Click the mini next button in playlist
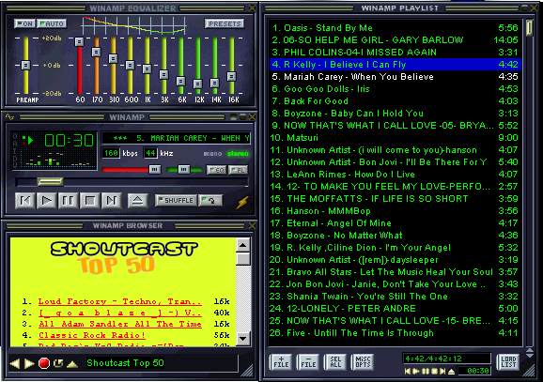Viewport: 543px width, 382px height. [442, 372]
